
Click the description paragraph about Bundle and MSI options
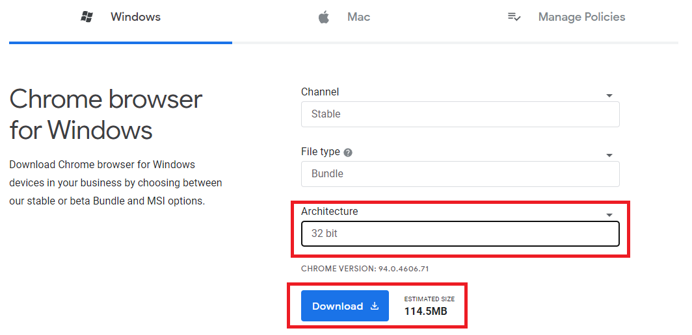(116, 183)
